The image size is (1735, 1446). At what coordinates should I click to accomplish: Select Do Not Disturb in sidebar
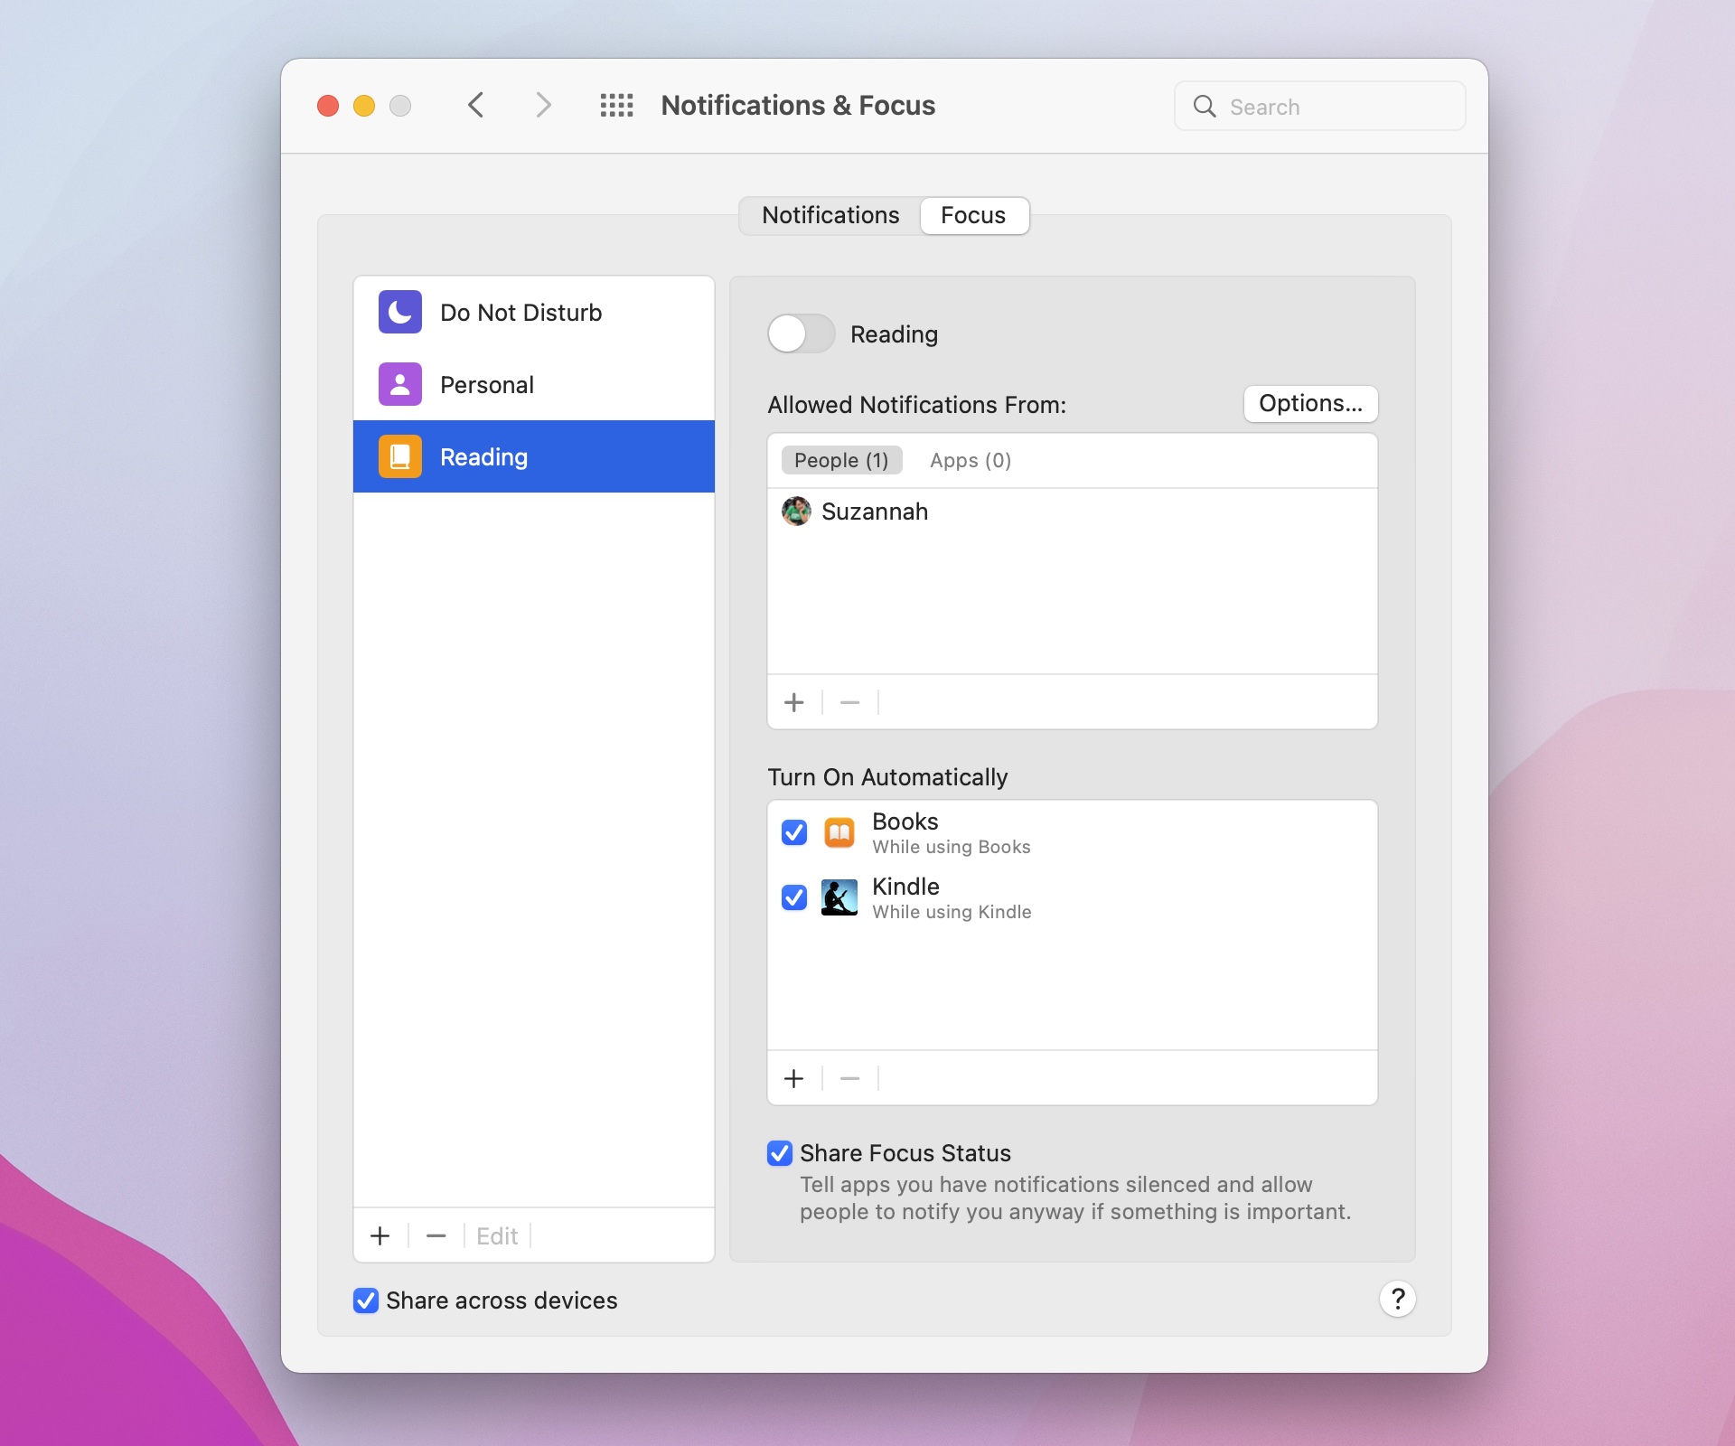[534, 312]
